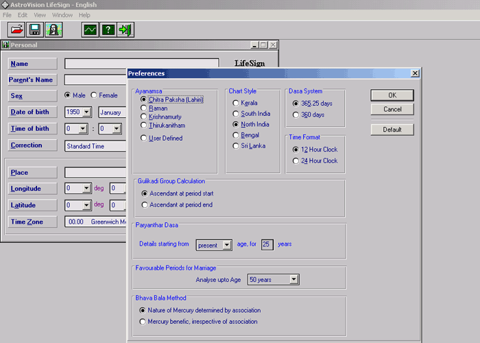Select Chitra Paksha (Lahiri) ayanamsa
Screen dimensions: 480x343
click(x=171, y=99)
